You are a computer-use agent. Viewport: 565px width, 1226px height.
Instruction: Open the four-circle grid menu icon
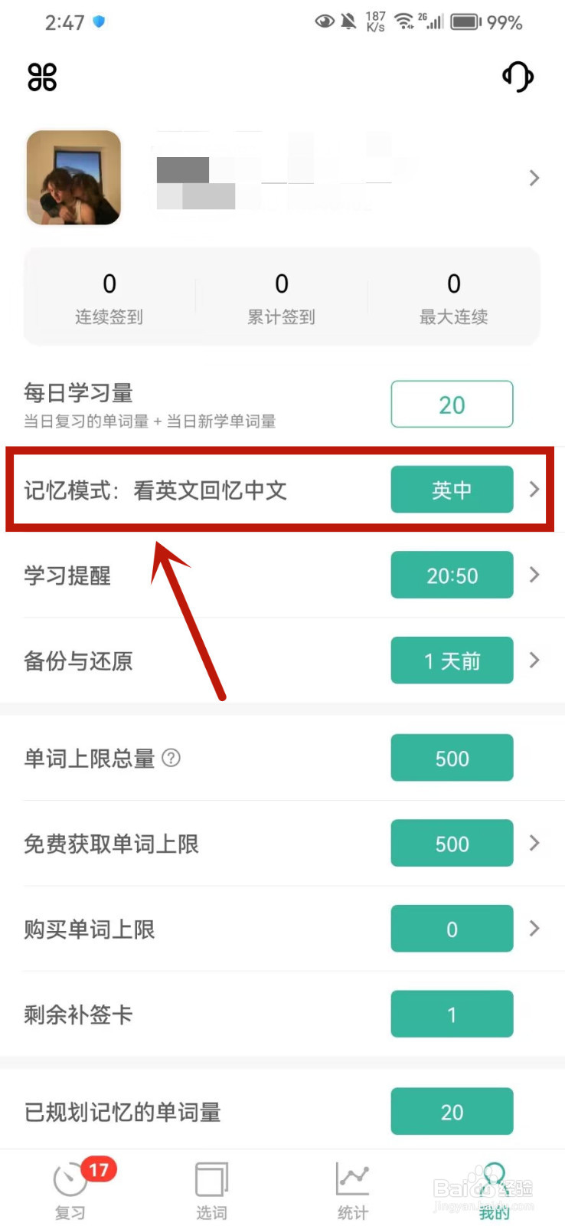(42, 77)
